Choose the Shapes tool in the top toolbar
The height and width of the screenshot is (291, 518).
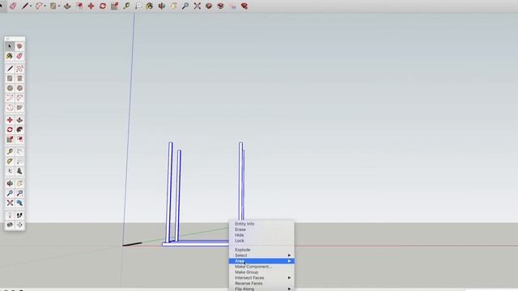click(x=53, y=6)
